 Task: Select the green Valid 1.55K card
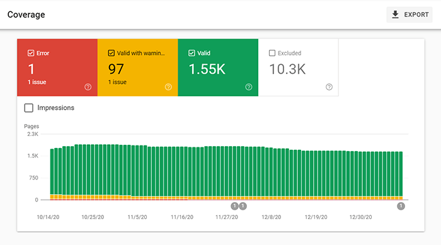[x=218, y=67]
